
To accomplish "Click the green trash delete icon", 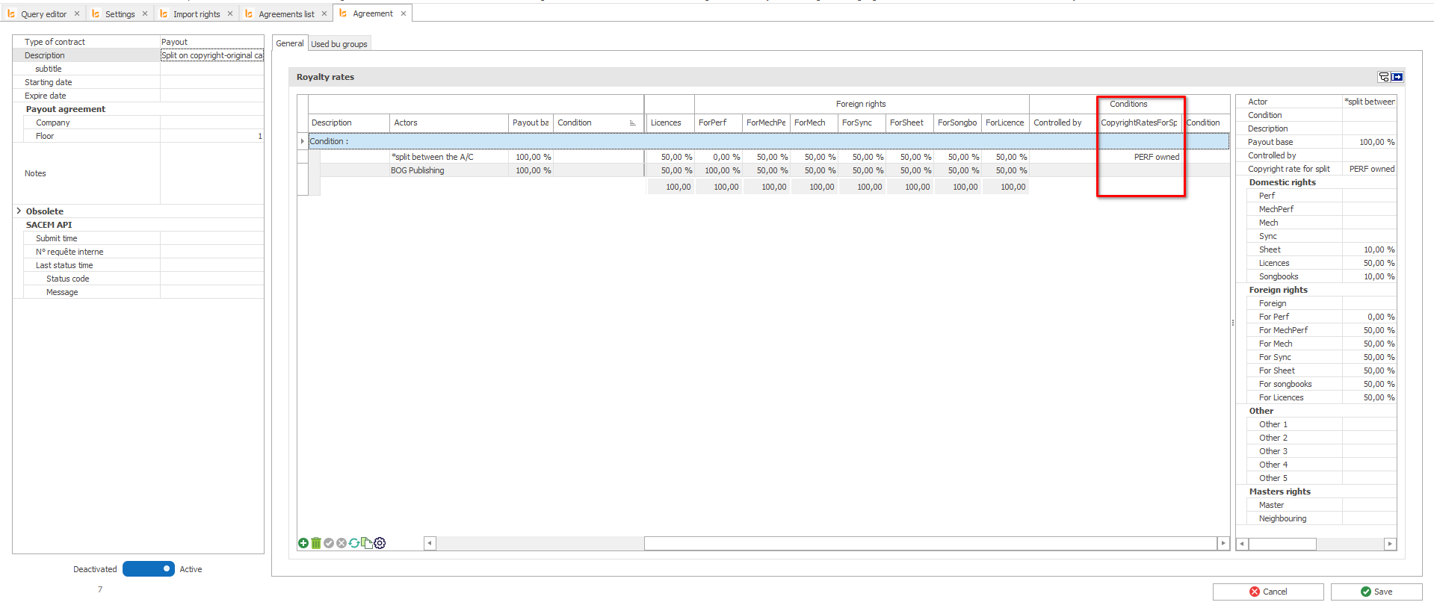I will point(316,543).
